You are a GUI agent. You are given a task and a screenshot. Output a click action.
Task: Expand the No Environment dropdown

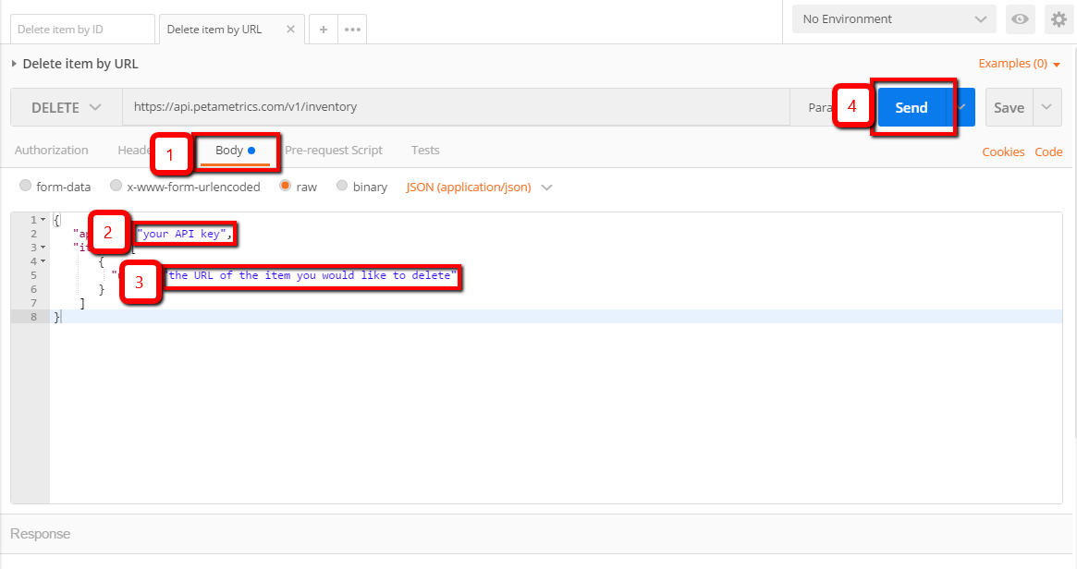click(894, 19)
